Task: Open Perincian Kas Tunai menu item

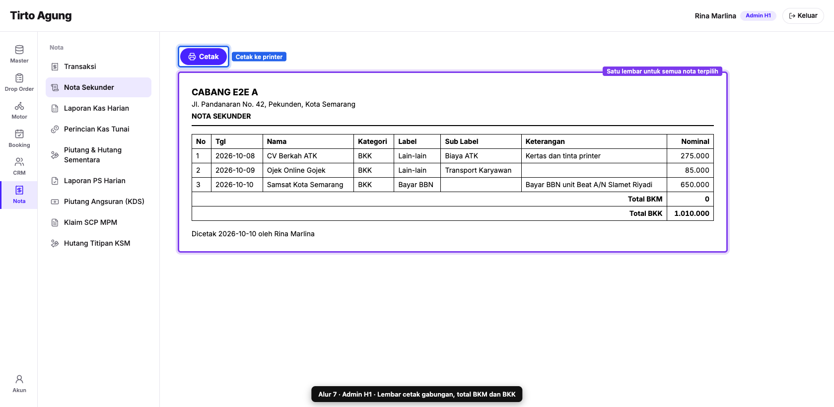Action: pos(98,129)
